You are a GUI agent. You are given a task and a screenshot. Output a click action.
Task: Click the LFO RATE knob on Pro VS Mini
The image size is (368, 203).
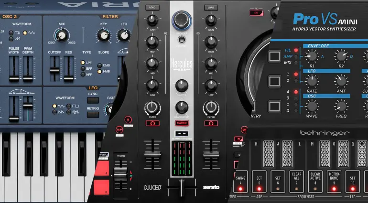(312, 81)
